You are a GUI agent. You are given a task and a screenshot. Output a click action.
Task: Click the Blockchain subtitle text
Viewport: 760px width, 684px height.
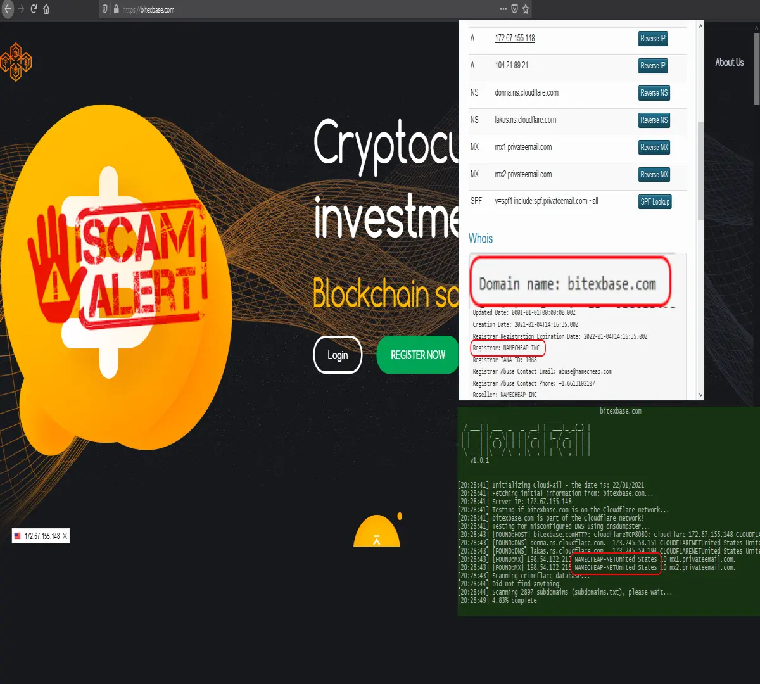[x=386, y=294]
